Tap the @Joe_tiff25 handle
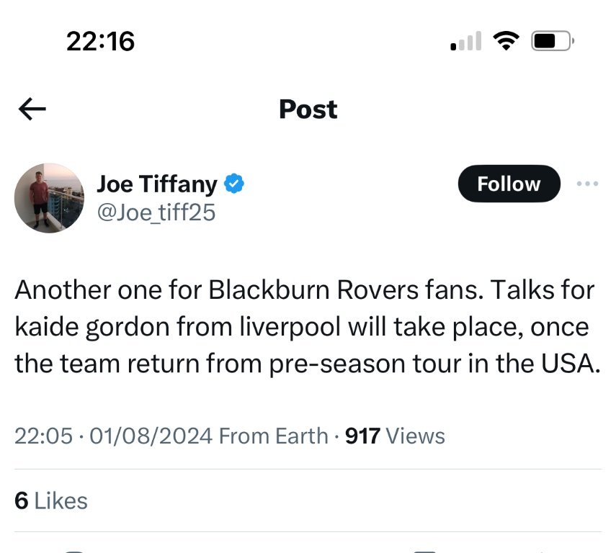Image resolution: width=616 pixels, height=553 pixels. [x=156, y=212]
